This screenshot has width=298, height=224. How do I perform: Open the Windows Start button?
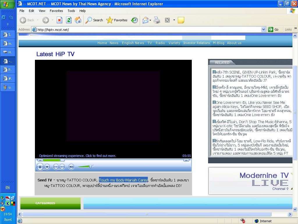click(x=8, y=4)
